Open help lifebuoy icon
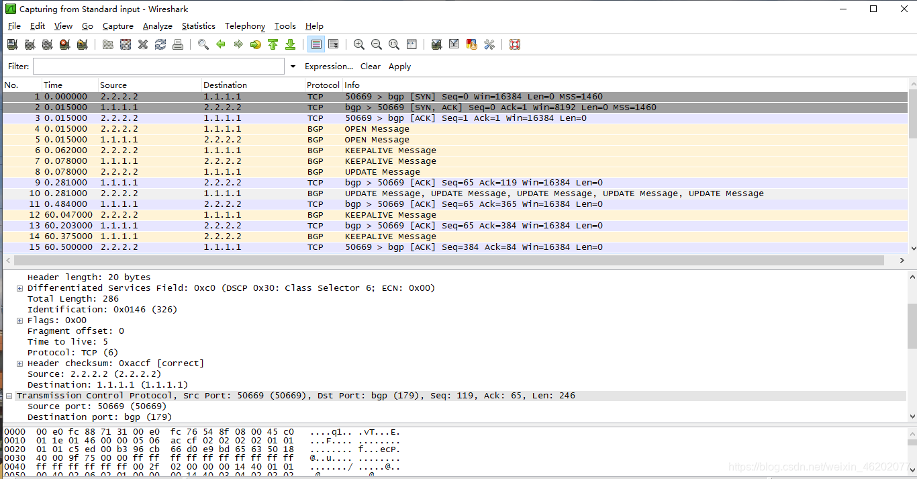Image resolution: width=917 pixels, height=479 pixels. [x=515, y=44]
